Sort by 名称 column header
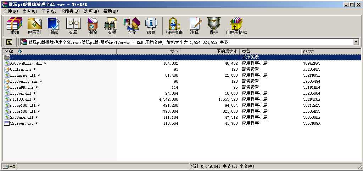 click(x=60, y=52)
